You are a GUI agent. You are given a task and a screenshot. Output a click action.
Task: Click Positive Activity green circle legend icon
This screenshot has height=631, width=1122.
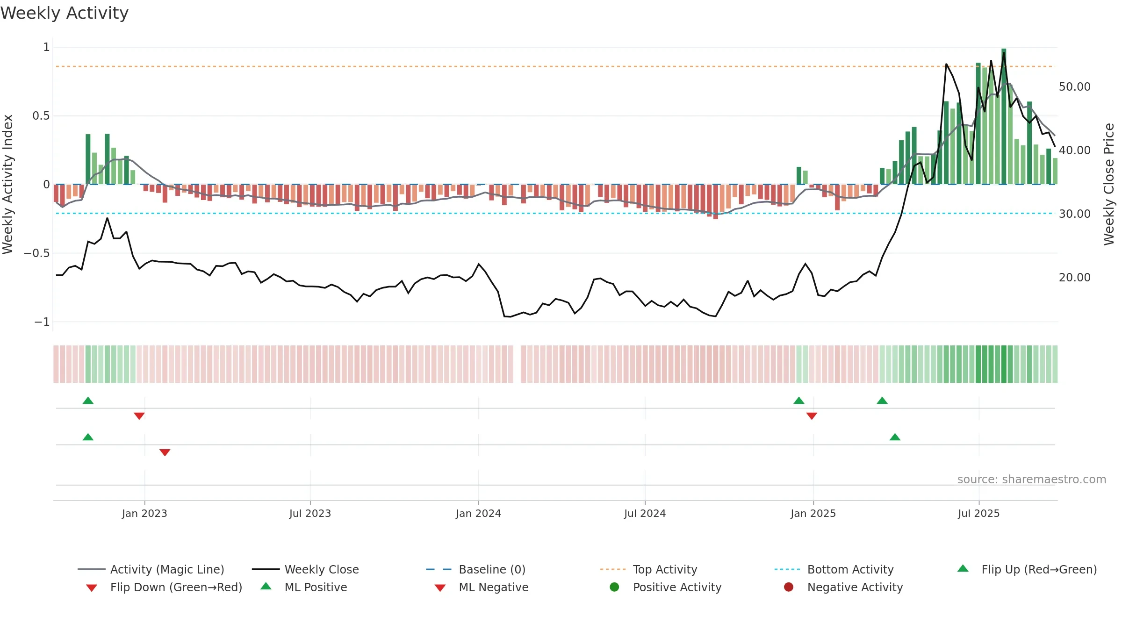tap(614, 587)
